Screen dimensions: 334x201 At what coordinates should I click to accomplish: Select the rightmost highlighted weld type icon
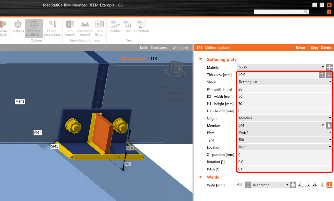click(329, 185)
